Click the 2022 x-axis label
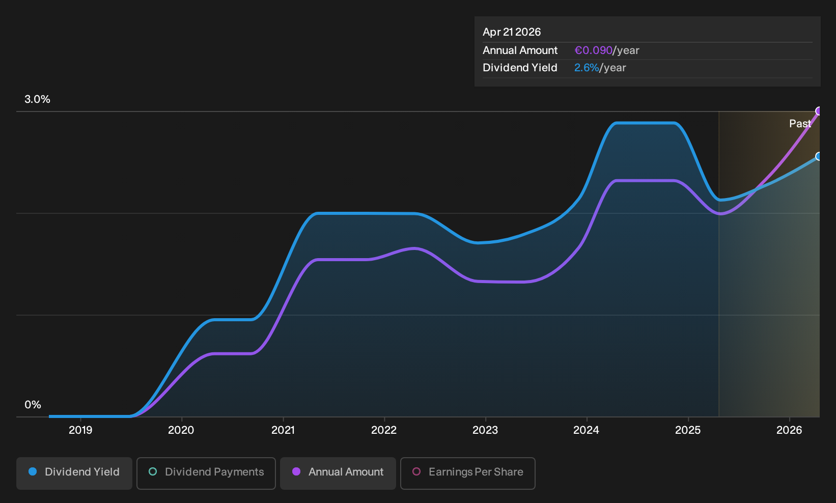 [x=384, y=430]
